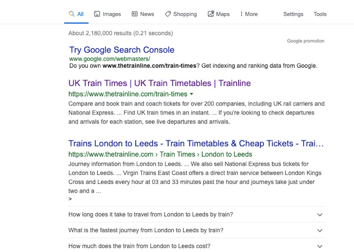
Task: Open green arrow dropdown beside thetrainline.com/train-times URL
Action: coord(192,94)
